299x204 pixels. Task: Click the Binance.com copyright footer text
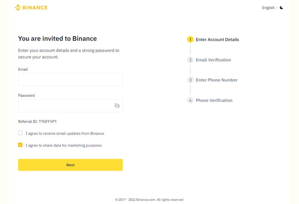149,200
